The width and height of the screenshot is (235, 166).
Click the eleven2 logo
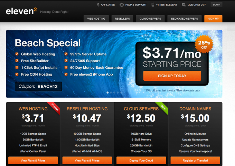[21, 11]
